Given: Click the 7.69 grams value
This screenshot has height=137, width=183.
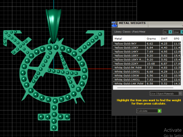Looking at the screenshot, I should (x=150, y=52).
